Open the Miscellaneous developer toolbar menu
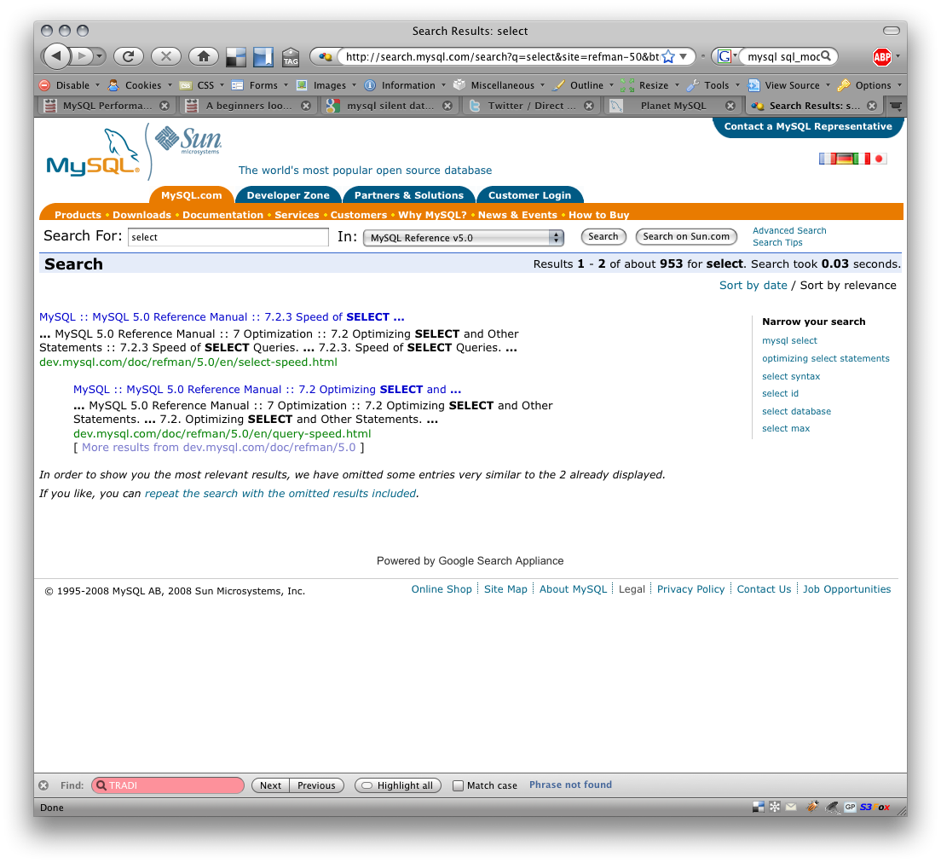941x863 pixels. tap(499, 85)
